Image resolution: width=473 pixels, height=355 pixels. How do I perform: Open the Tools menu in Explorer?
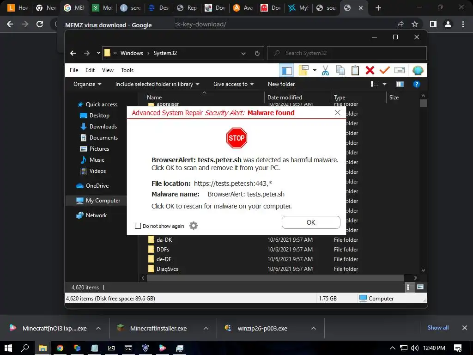(x=127, y=70)
